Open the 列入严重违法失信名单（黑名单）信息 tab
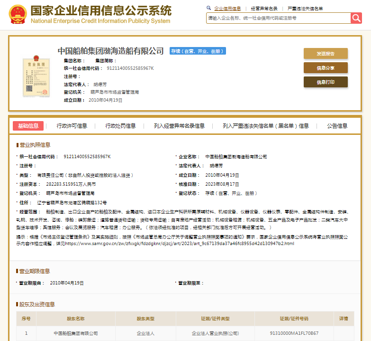Screen dimensions: 371x341 click(x=266, y=126)
